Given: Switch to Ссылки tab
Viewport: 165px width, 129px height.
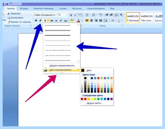Looking at the screenshot, I should tap(63, 9).
